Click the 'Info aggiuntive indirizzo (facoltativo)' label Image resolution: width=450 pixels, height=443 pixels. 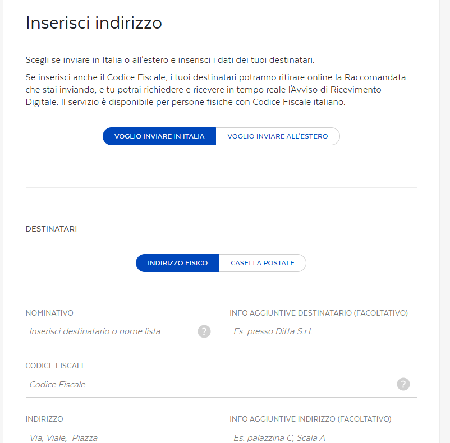pyautogui.click(x=310, y=419)
